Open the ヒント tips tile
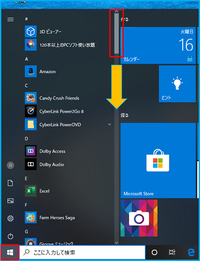The height and width of the screenshot is (261, 200). coord(177,84)
